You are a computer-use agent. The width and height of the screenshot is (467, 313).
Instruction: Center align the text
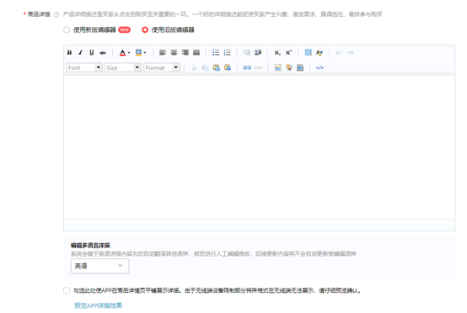174,53
